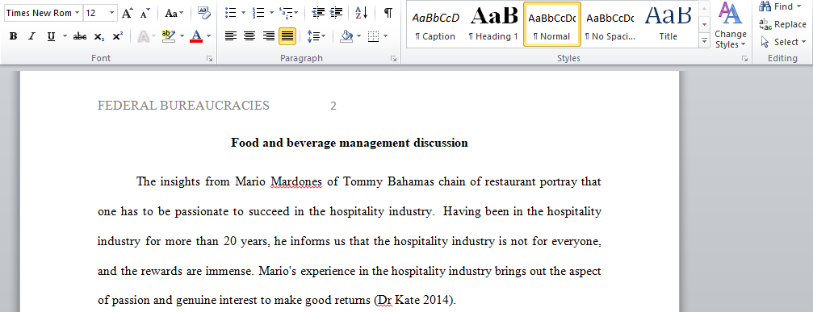813x312 pixels.
Task: Click the header text FEDERAL BUREAUCRACIES
Action: [x=183, y=106]
